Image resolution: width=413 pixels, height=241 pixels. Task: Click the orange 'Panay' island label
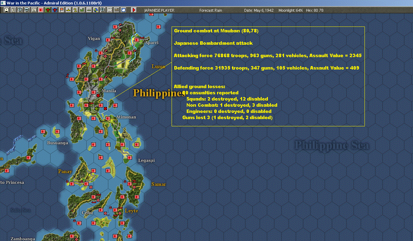coord(65,171)
